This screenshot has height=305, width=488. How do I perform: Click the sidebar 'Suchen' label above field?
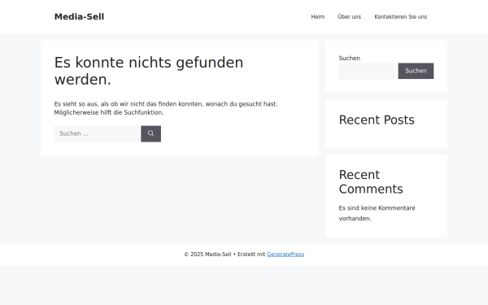click(349, 59)
